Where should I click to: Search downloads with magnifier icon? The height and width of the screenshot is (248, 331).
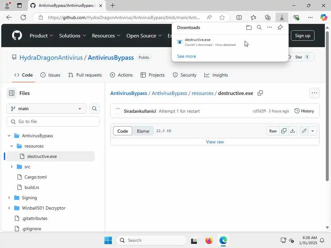259,27
